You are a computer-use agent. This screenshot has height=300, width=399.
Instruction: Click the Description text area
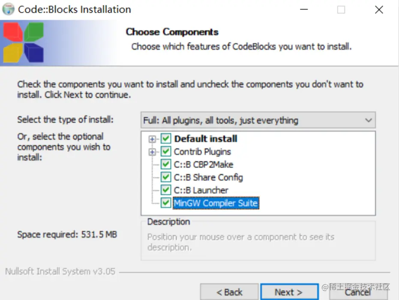coord(258,242)
